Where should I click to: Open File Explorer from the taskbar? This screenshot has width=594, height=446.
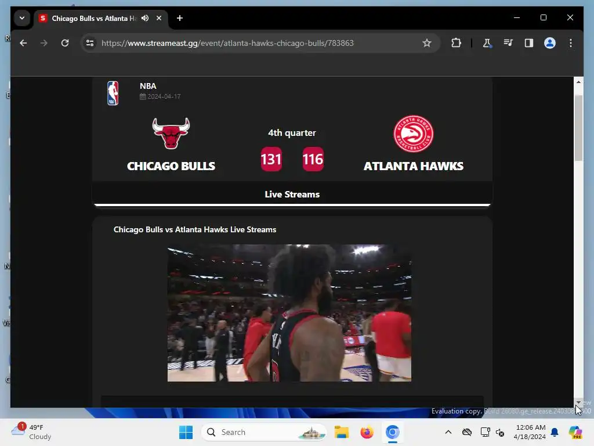coord(341,432)
